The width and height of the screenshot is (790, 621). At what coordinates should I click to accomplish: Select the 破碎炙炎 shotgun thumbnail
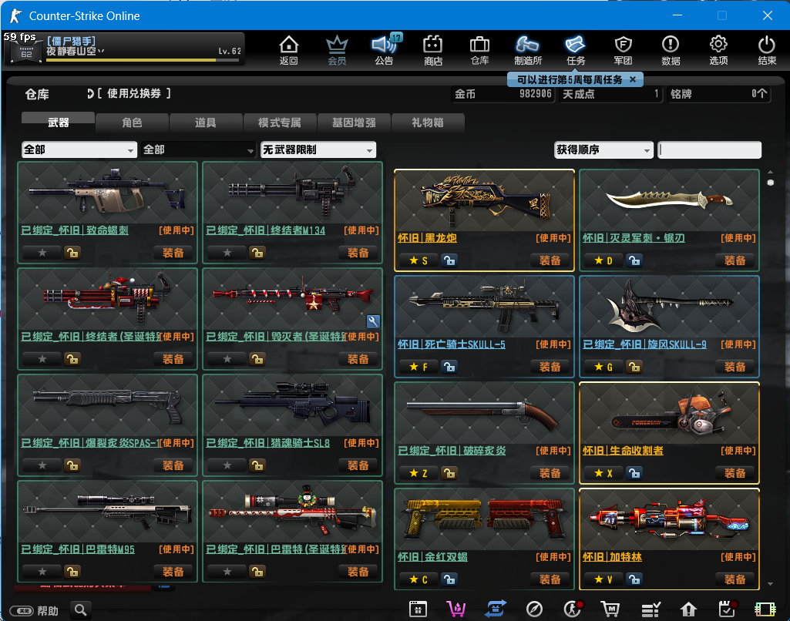click(x=484, y=414)
